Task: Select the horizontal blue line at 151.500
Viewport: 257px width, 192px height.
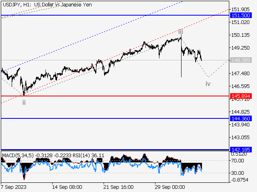Action: pos(115,15)
